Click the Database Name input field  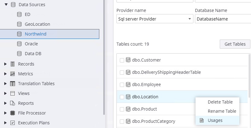(x=222, y=19)
